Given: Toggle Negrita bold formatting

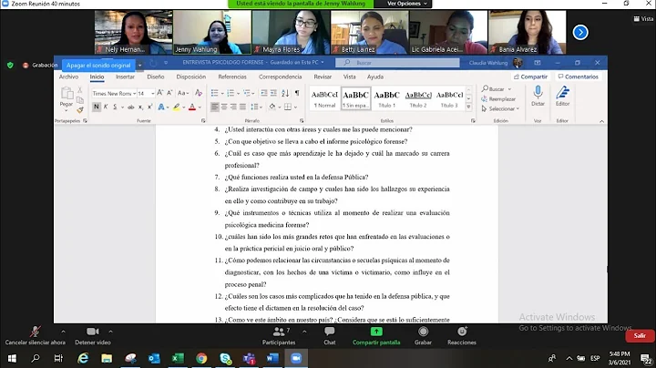Looking at the screenshot, I should click(x=97, y=107).
